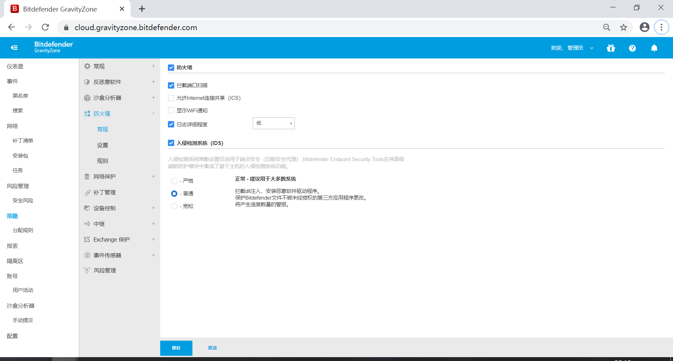Open 防火墙 规则 sub-item
The height and width of the screenshot is (361, 673).
coord(103,161)
